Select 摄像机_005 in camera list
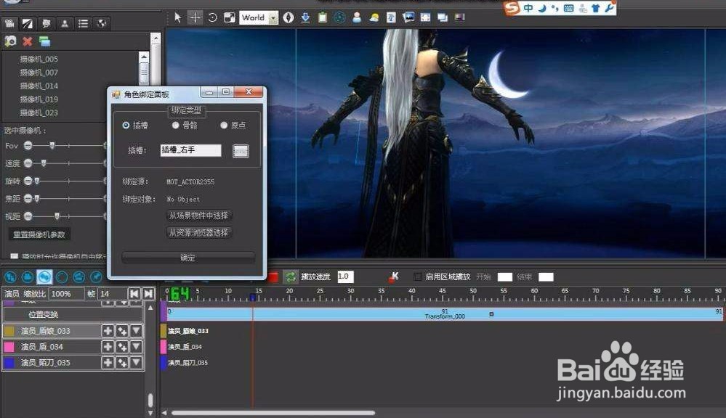The height and width of the screenshot is (418, 726). pos(39,60)
